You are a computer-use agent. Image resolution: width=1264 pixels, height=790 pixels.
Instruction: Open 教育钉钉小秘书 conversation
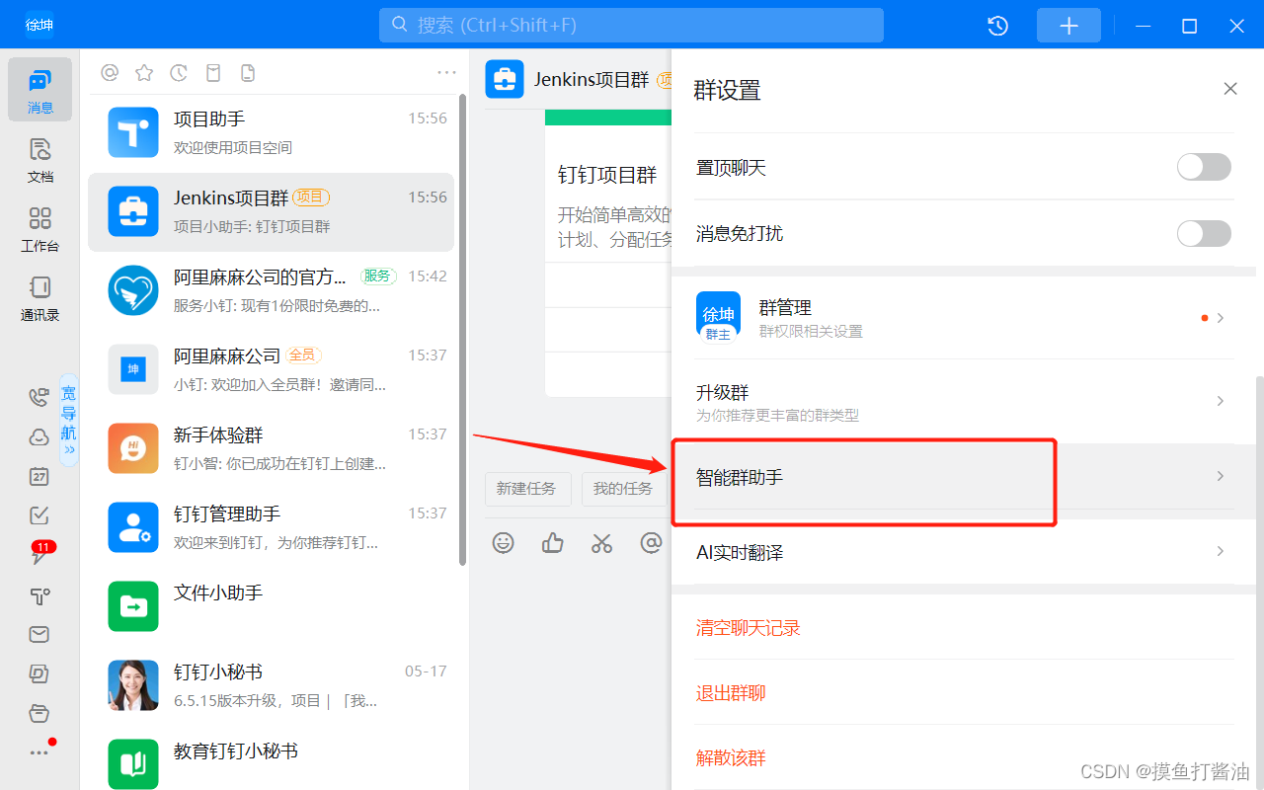click(x=272, y=758)
